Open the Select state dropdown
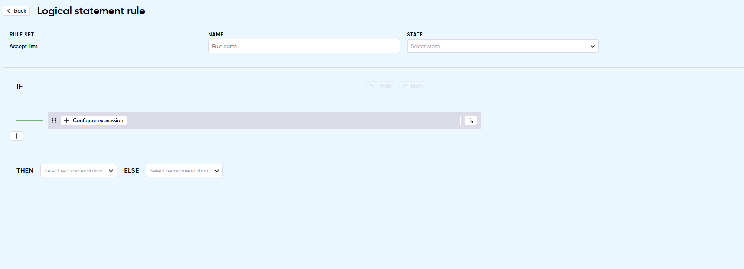744x269 pixels. 503,46
